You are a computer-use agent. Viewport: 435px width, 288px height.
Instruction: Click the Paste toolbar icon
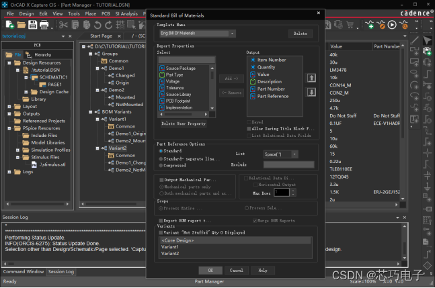[x=87, y=25]
